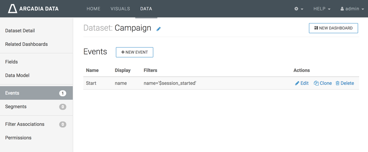Open the Permissions page
The image size is (368, 152).
click(18, 138)
